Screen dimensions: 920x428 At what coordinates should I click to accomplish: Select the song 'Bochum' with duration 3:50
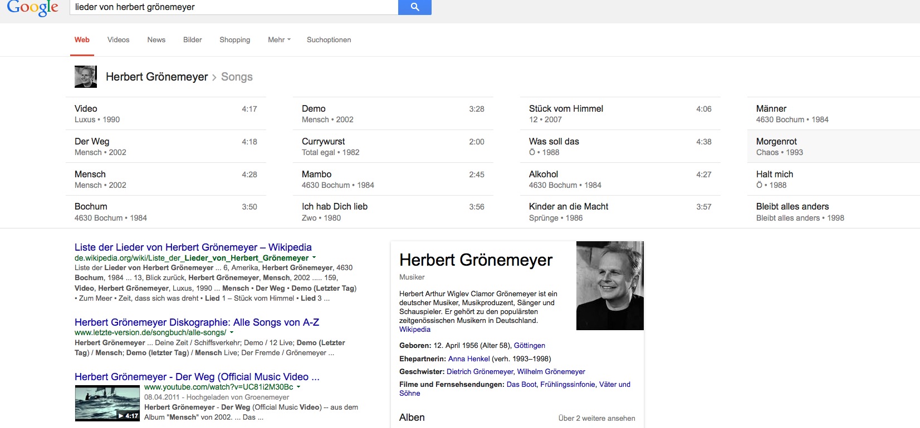(166, 212)
